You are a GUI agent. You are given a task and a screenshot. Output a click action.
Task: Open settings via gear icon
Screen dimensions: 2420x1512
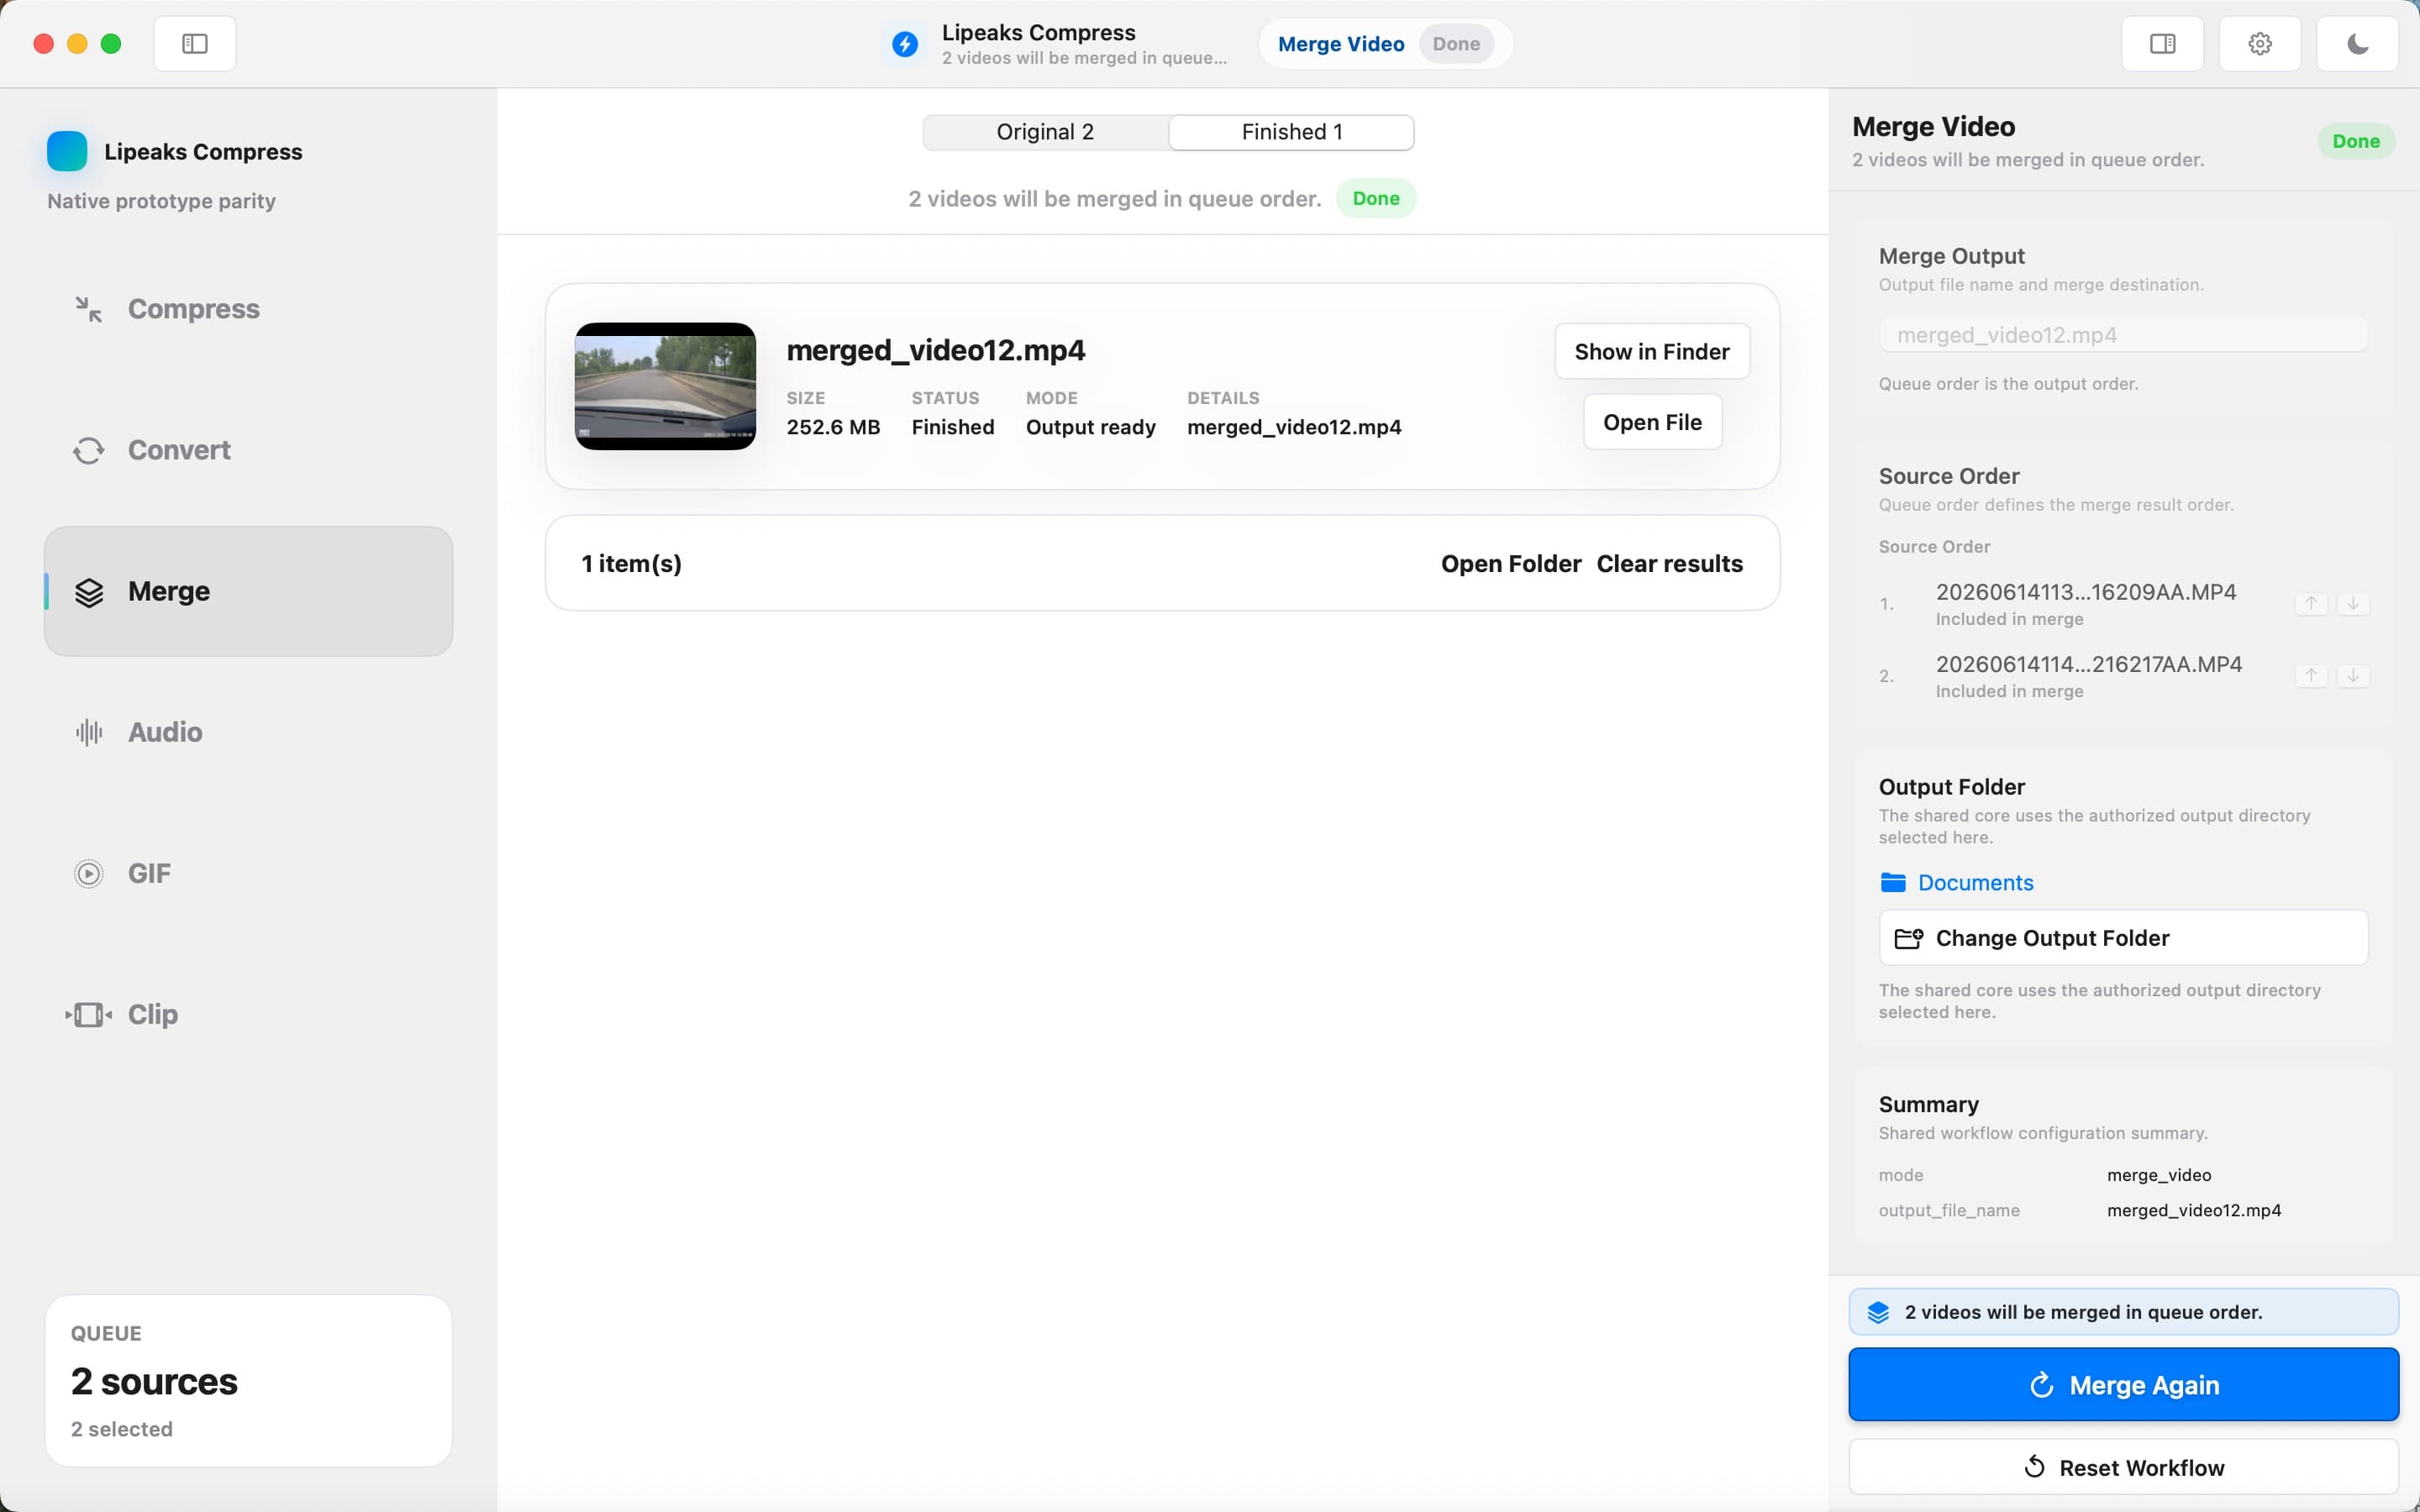coord(2260,44)
